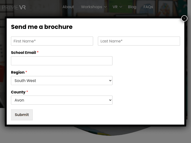Select the VR navigation item

pos(115,7)
